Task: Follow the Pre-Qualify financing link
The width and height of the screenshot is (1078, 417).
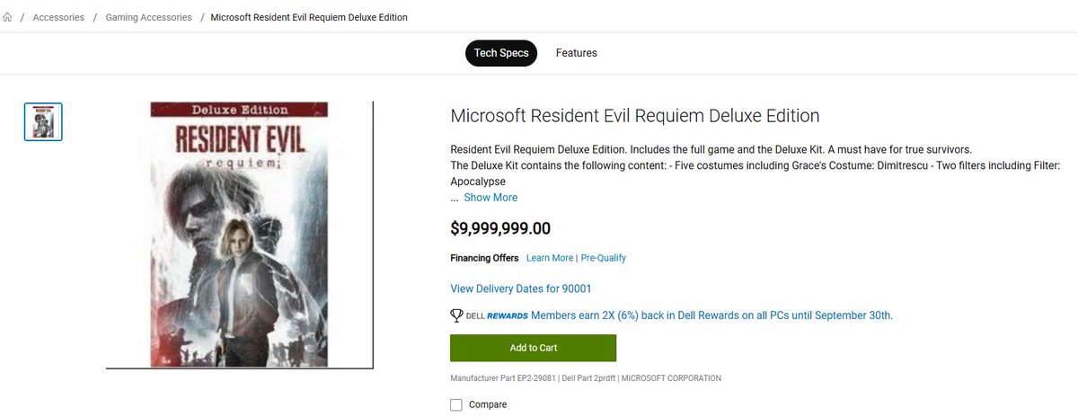Action: coord(604,258)
